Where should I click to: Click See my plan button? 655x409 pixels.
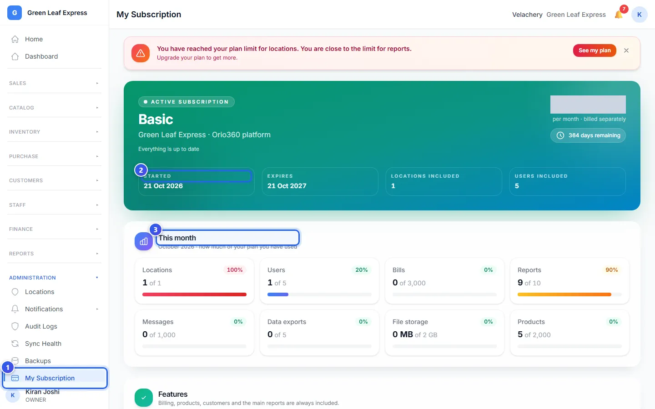[x=595, y=50]
